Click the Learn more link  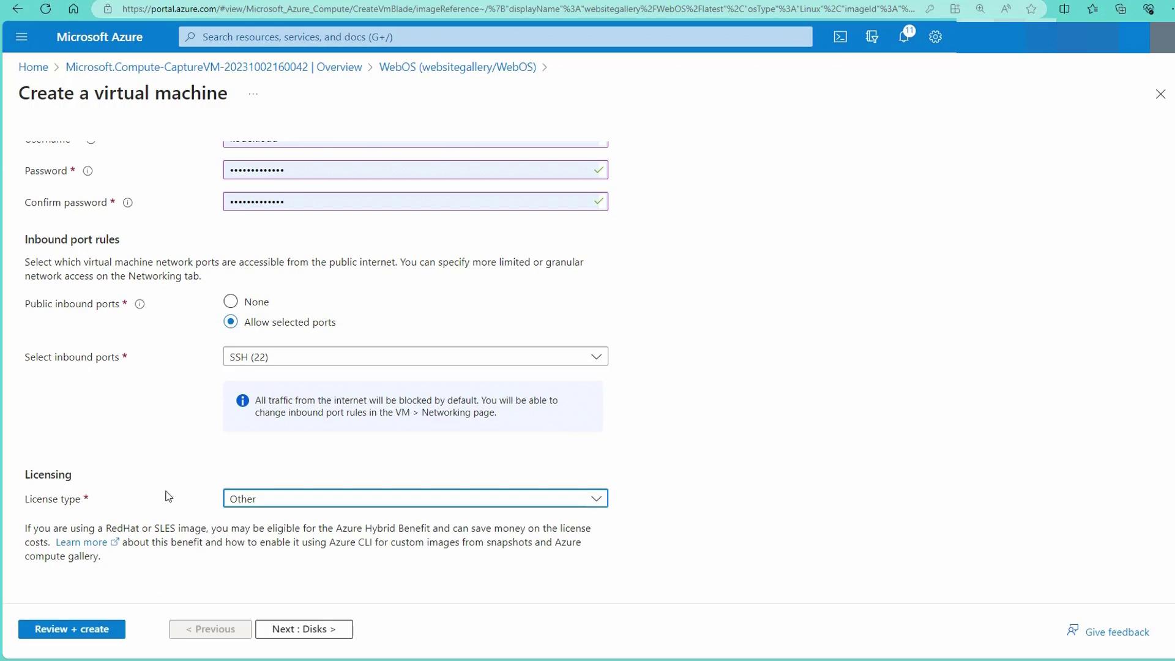[81, 542]
